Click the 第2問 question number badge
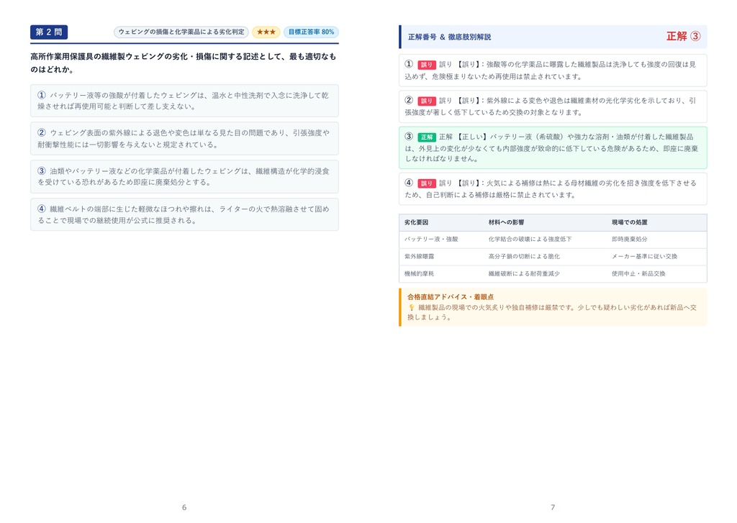 point(49,32)
